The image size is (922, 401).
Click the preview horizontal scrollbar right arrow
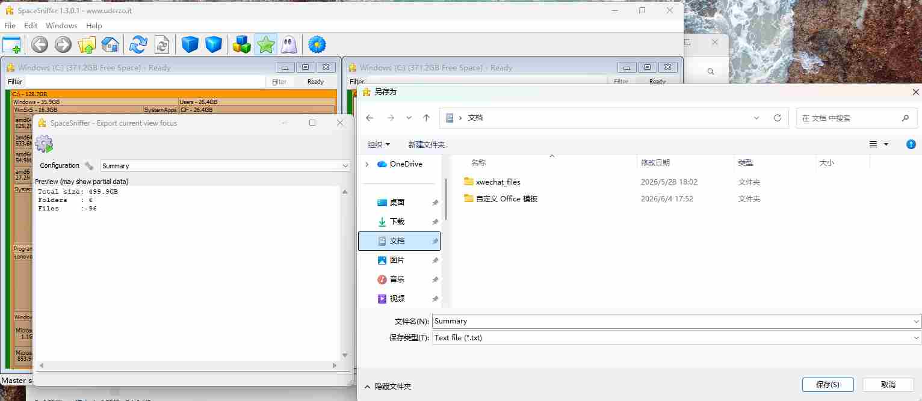tap(335, 365)
